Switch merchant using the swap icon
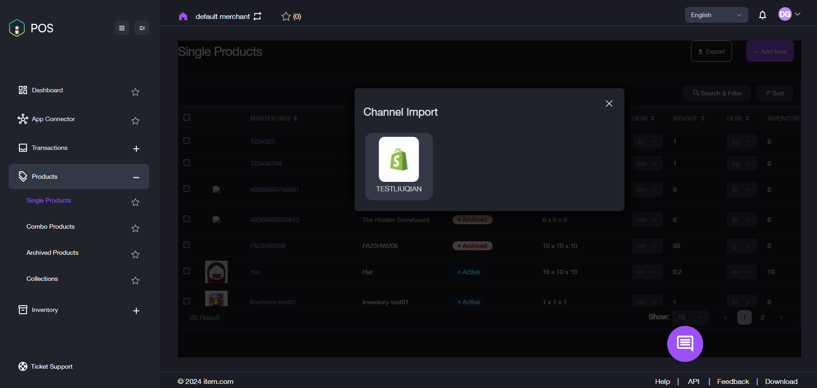Viewport: 817px width, 388px height. click(x=257, y=16)
